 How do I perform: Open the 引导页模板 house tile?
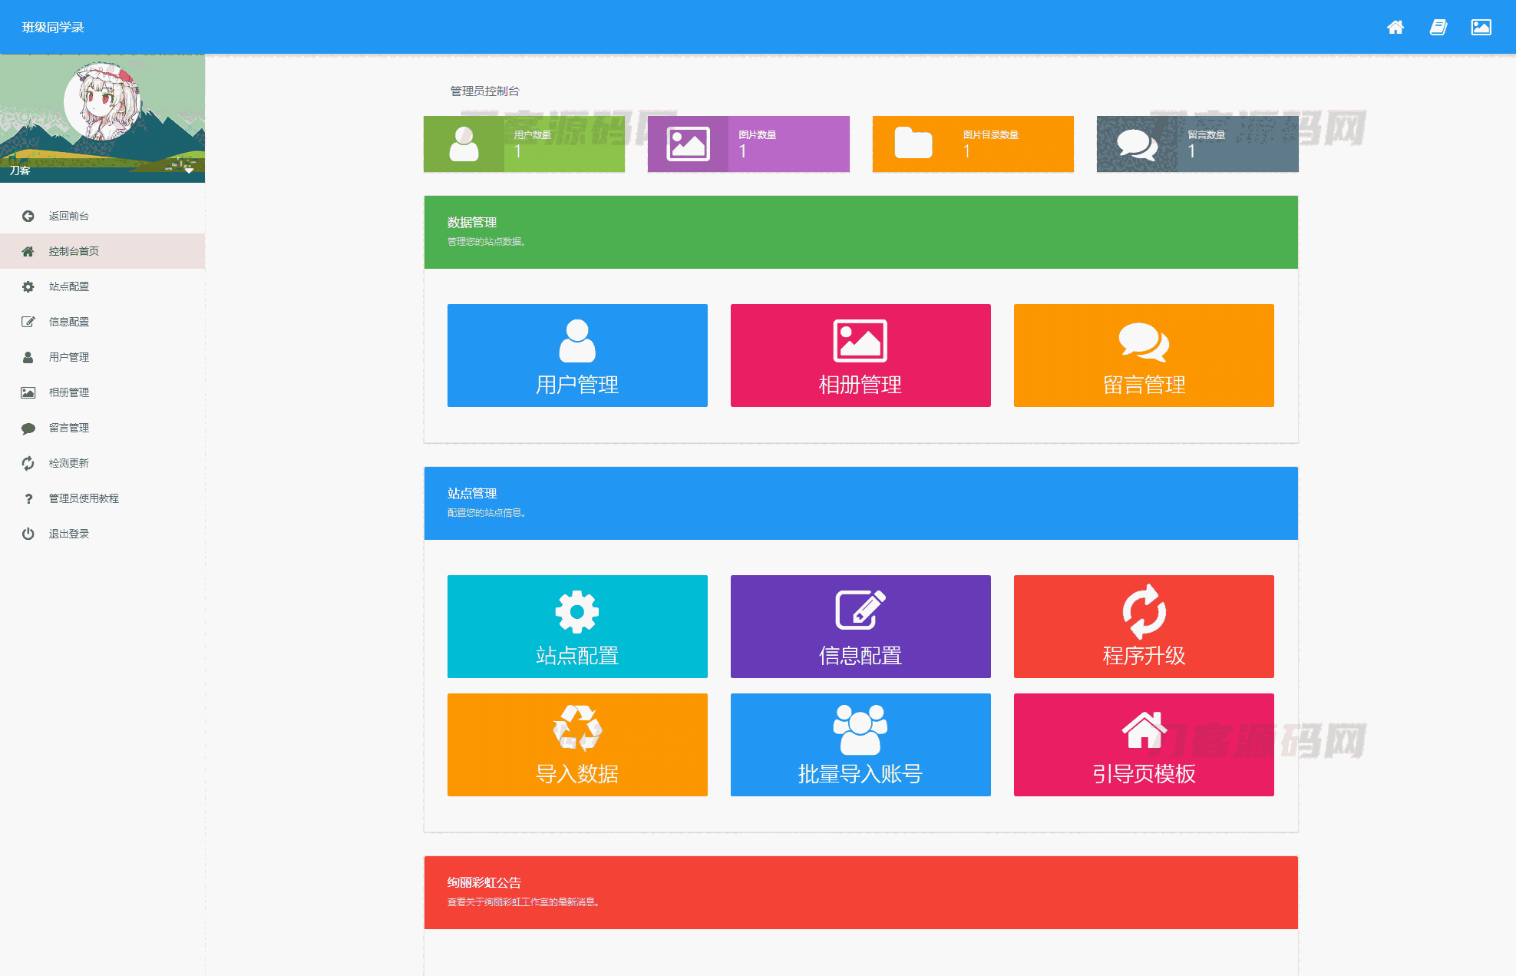click(x=1143, y=745)
